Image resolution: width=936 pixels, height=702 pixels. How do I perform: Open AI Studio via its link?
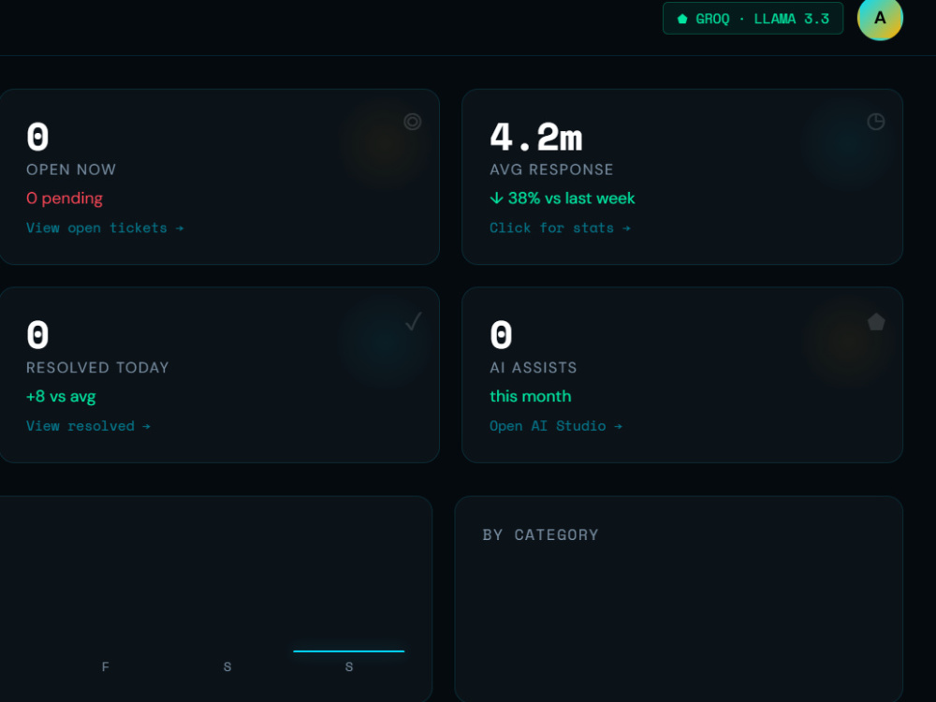(x=556, y=426)
